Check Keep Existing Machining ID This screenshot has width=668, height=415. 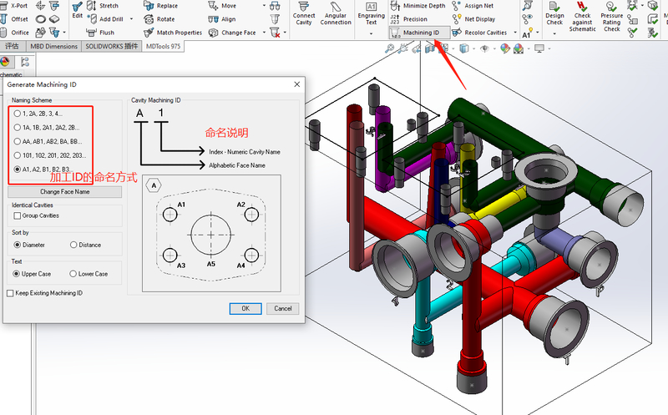[x=10, y=293]
